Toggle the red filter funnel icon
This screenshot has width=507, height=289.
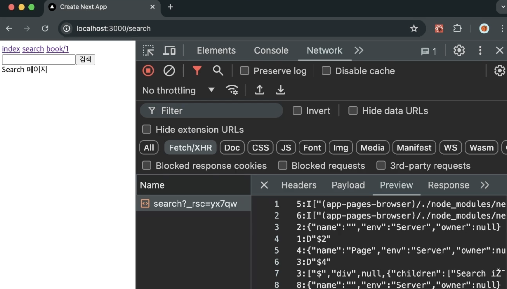[197, 70]
